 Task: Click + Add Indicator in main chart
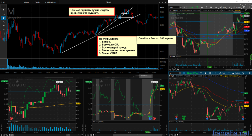(x=51, y=2)
